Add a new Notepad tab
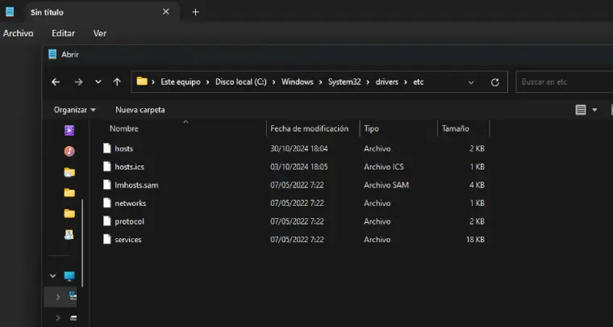Image resolution: width=613 pixels, height=327 pixels. point(195,12)
